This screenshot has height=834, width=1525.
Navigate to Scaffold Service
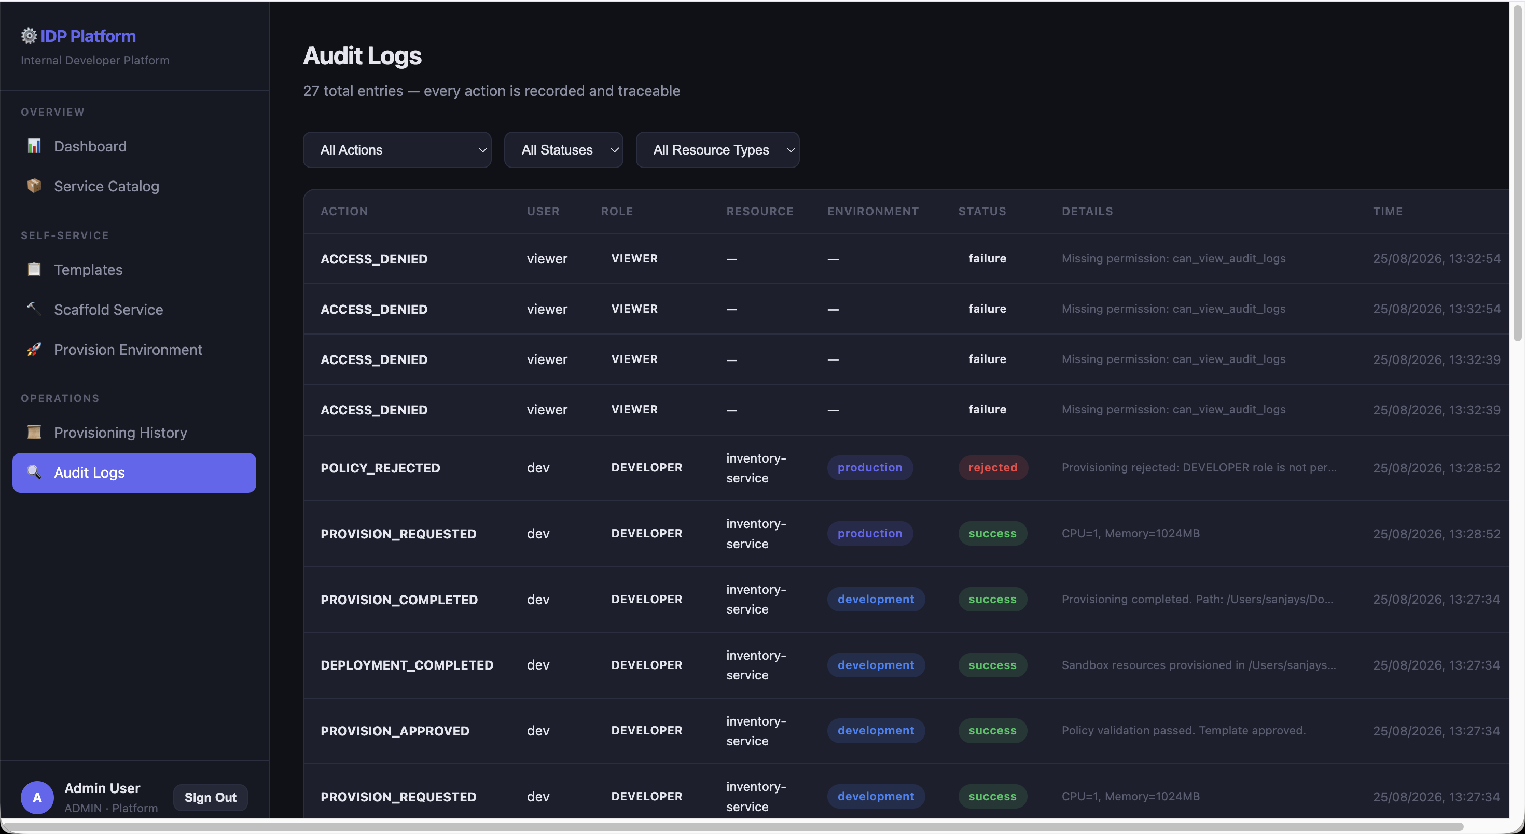(x=134, y=310)
